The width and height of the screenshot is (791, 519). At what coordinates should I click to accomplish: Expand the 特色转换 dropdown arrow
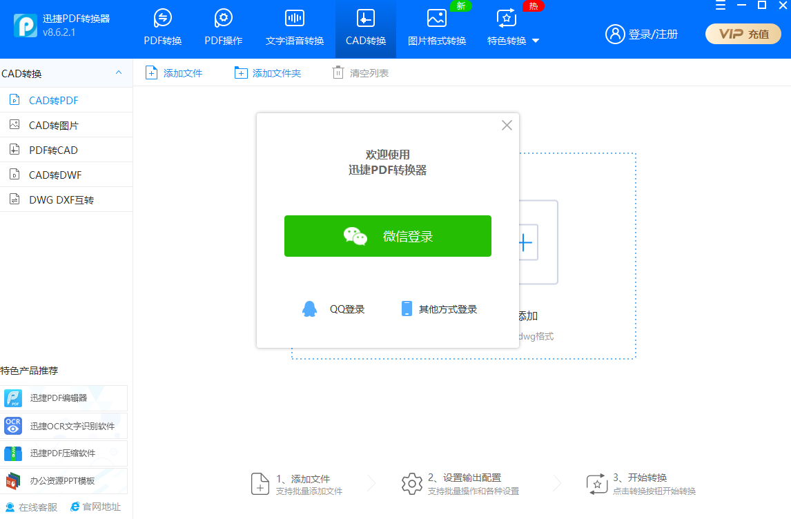point(536,41)
